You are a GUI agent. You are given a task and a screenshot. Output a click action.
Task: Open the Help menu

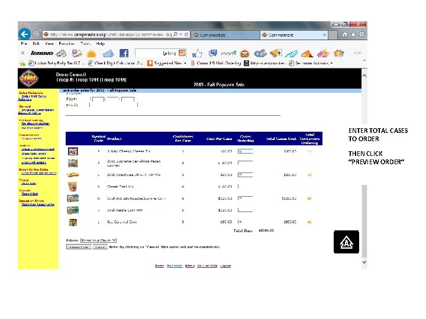coord(100,43)
